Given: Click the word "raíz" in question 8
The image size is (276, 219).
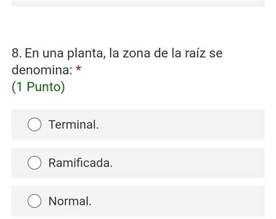Looking at the screenshot, I should click(x=195, y=53).
